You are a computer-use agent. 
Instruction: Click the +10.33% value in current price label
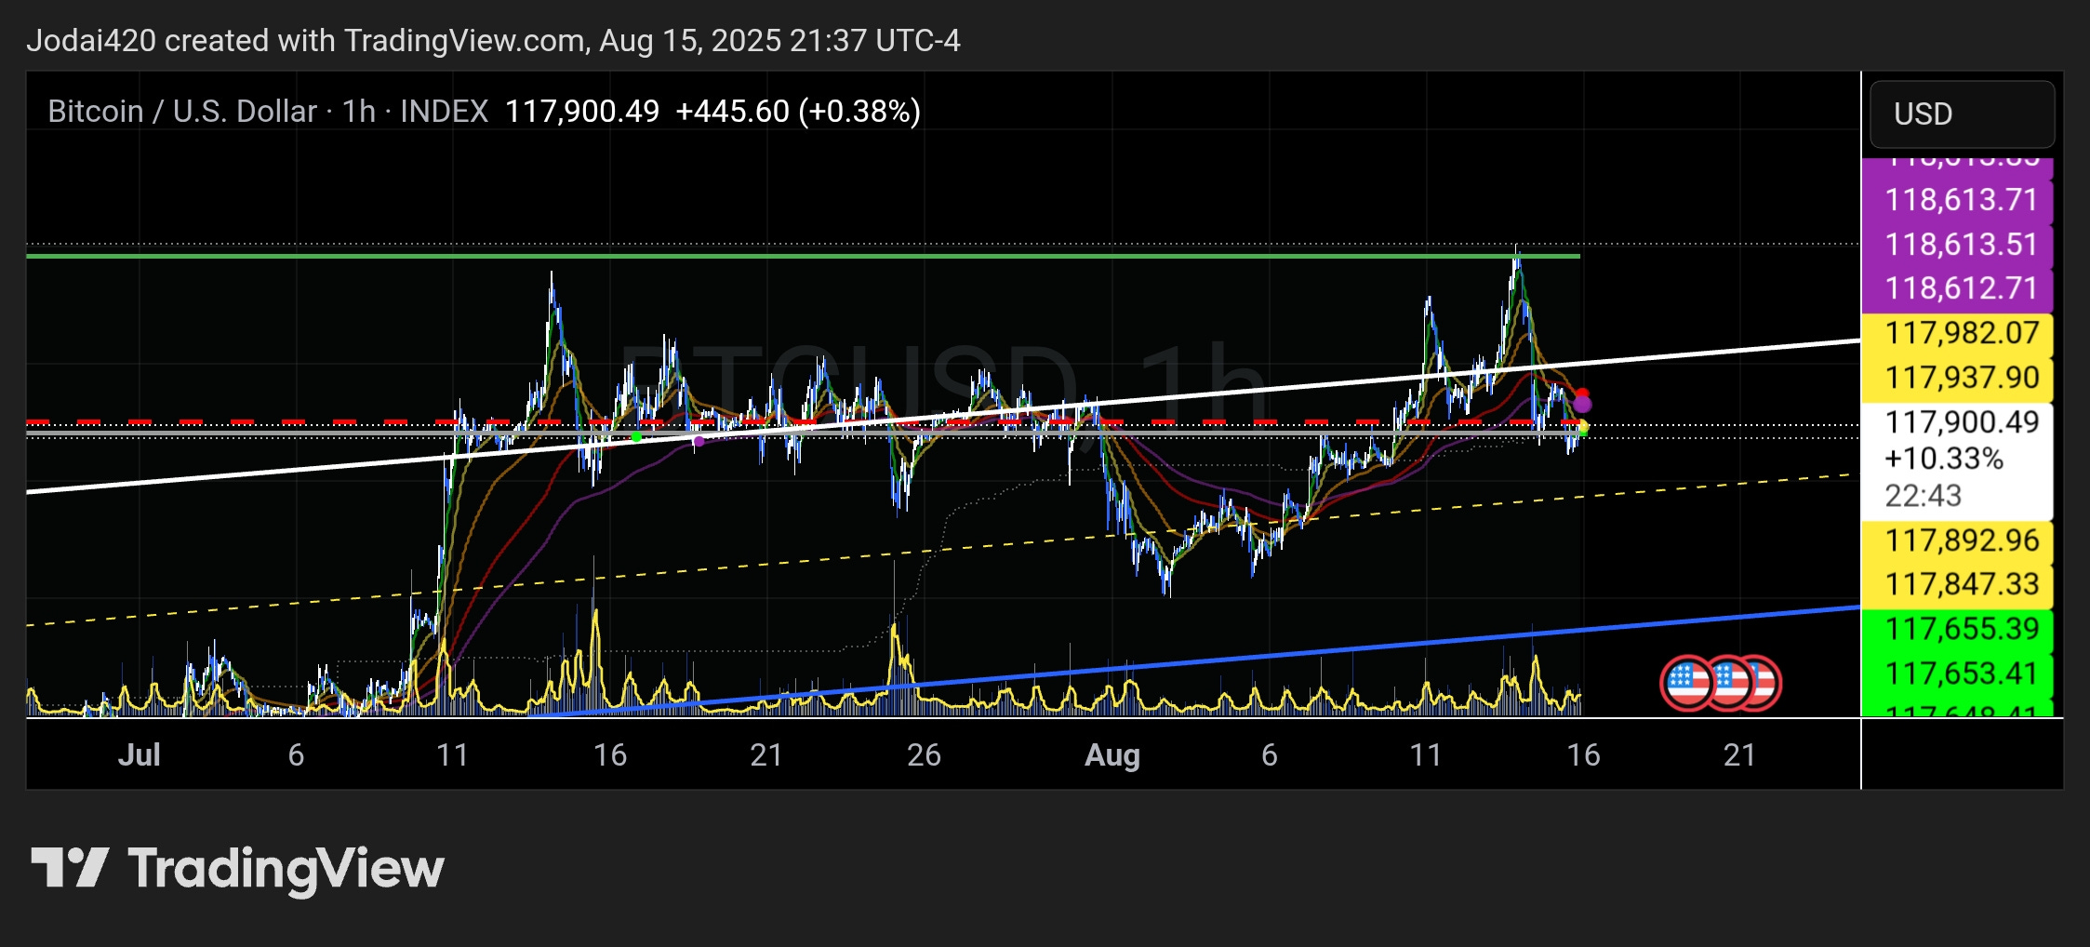click(x=1944, y=459)
